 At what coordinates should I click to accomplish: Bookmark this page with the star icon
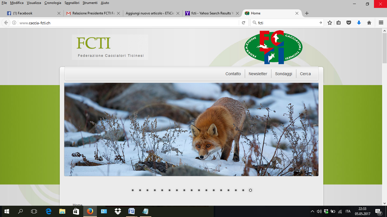click(330, 23)
